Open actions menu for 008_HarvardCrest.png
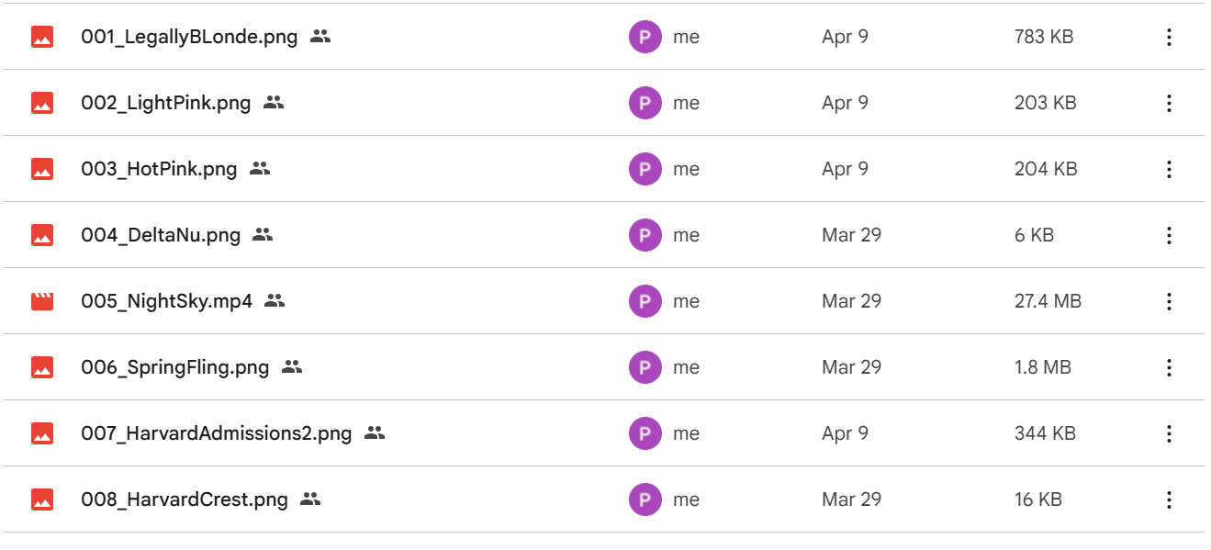1211x550 pixels. tap(1169, 499)
